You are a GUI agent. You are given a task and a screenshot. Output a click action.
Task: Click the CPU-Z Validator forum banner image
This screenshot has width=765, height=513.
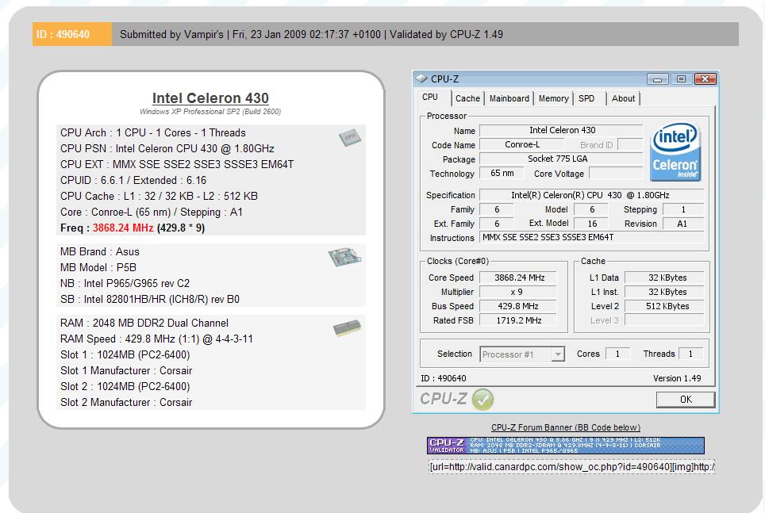[566, 446]
